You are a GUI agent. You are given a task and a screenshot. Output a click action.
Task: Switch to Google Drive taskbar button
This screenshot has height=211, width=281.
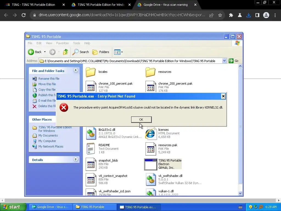[x=50, y=207]
